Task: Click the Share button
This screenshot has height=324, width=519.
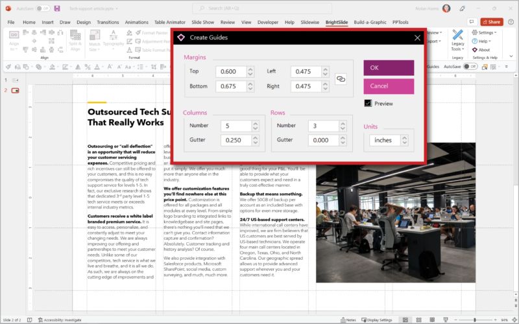Action: [492, 22]
